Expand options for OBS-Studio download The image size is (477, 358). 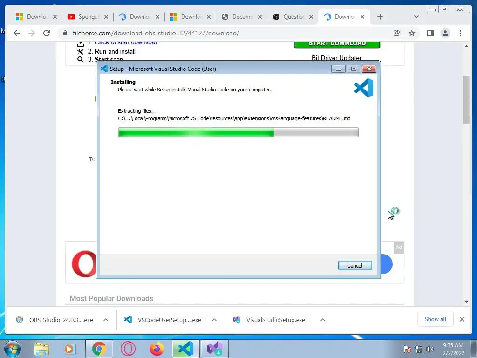coord(106,320)
